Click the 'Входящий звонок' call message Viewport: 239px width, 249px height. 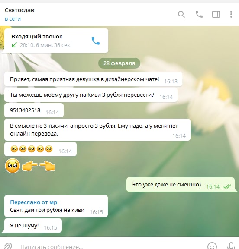click(56, 41)
